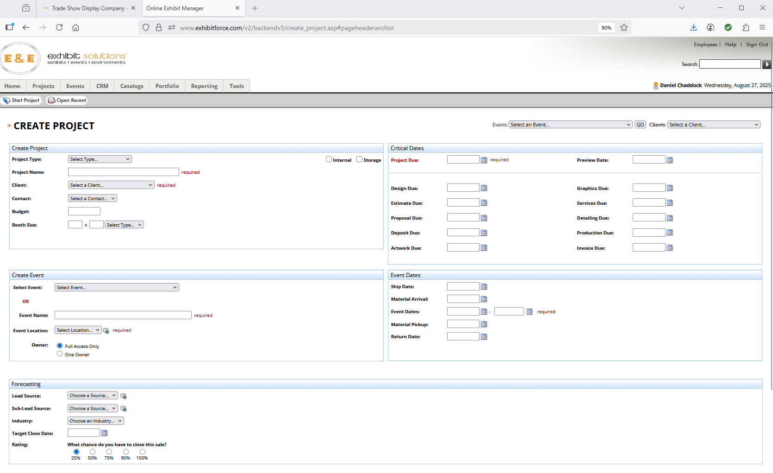
Task: Select 75% rating radio button
Action: (x=109, y=452)
